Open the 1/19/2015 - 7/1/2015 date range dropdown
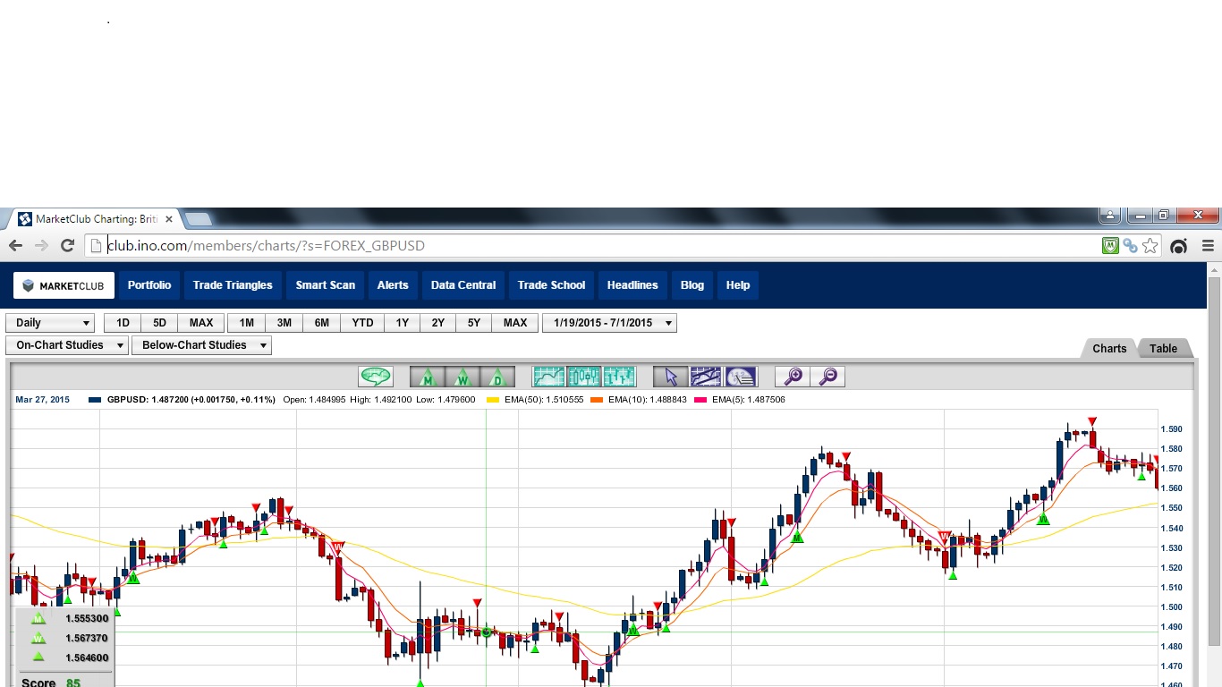The height and width of the screenshot is (687, 1222). click(x=609, y=323)
